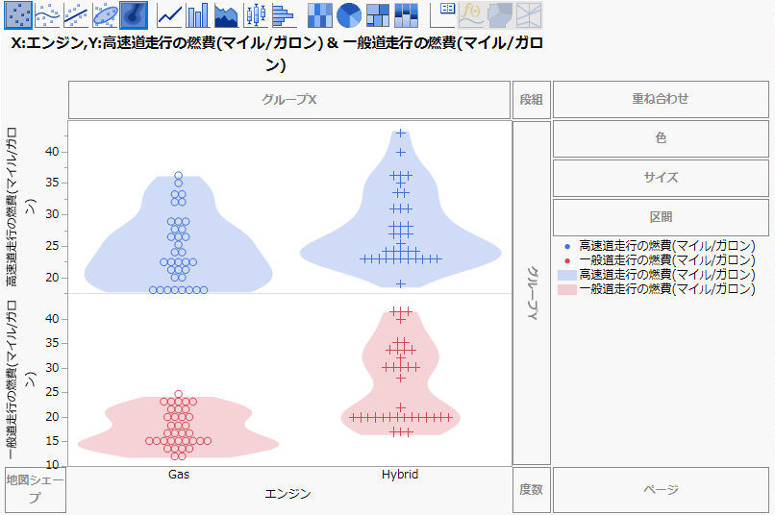Click the top blue plus marker in Hybrid
Viewport: 775px width, 515px height.
click(401, 134)
